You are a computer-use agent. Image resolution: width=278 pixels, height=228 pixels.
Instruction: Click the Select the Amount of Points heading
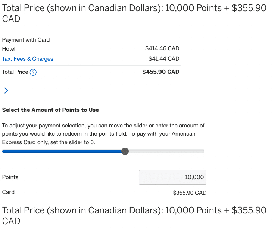50,110
